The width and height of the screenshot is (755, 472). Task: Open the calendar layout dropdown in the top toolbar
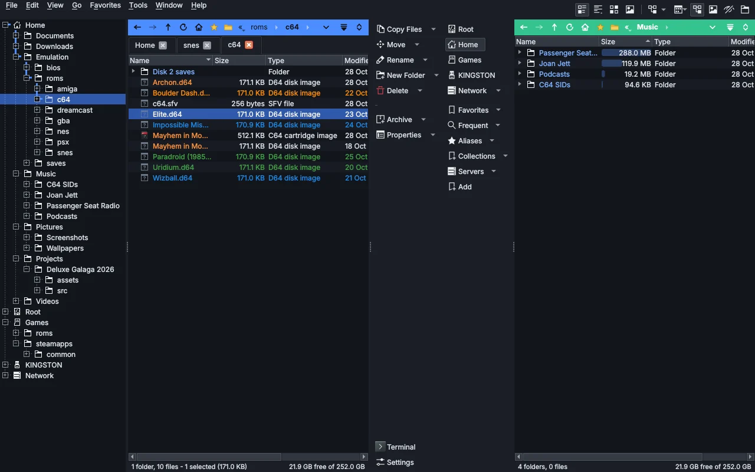pyautogui.click(x=680, y=9)
